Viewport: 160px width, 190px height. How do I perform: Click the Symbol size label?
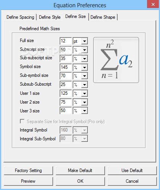30,67
